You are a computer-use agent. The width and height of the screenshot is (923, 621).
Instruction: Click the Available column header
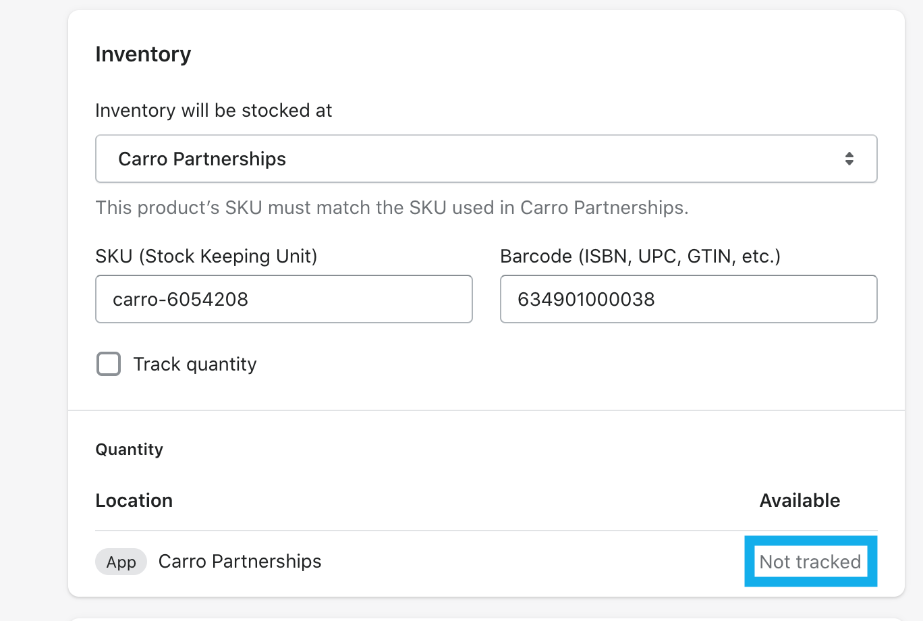click(800, 500)
